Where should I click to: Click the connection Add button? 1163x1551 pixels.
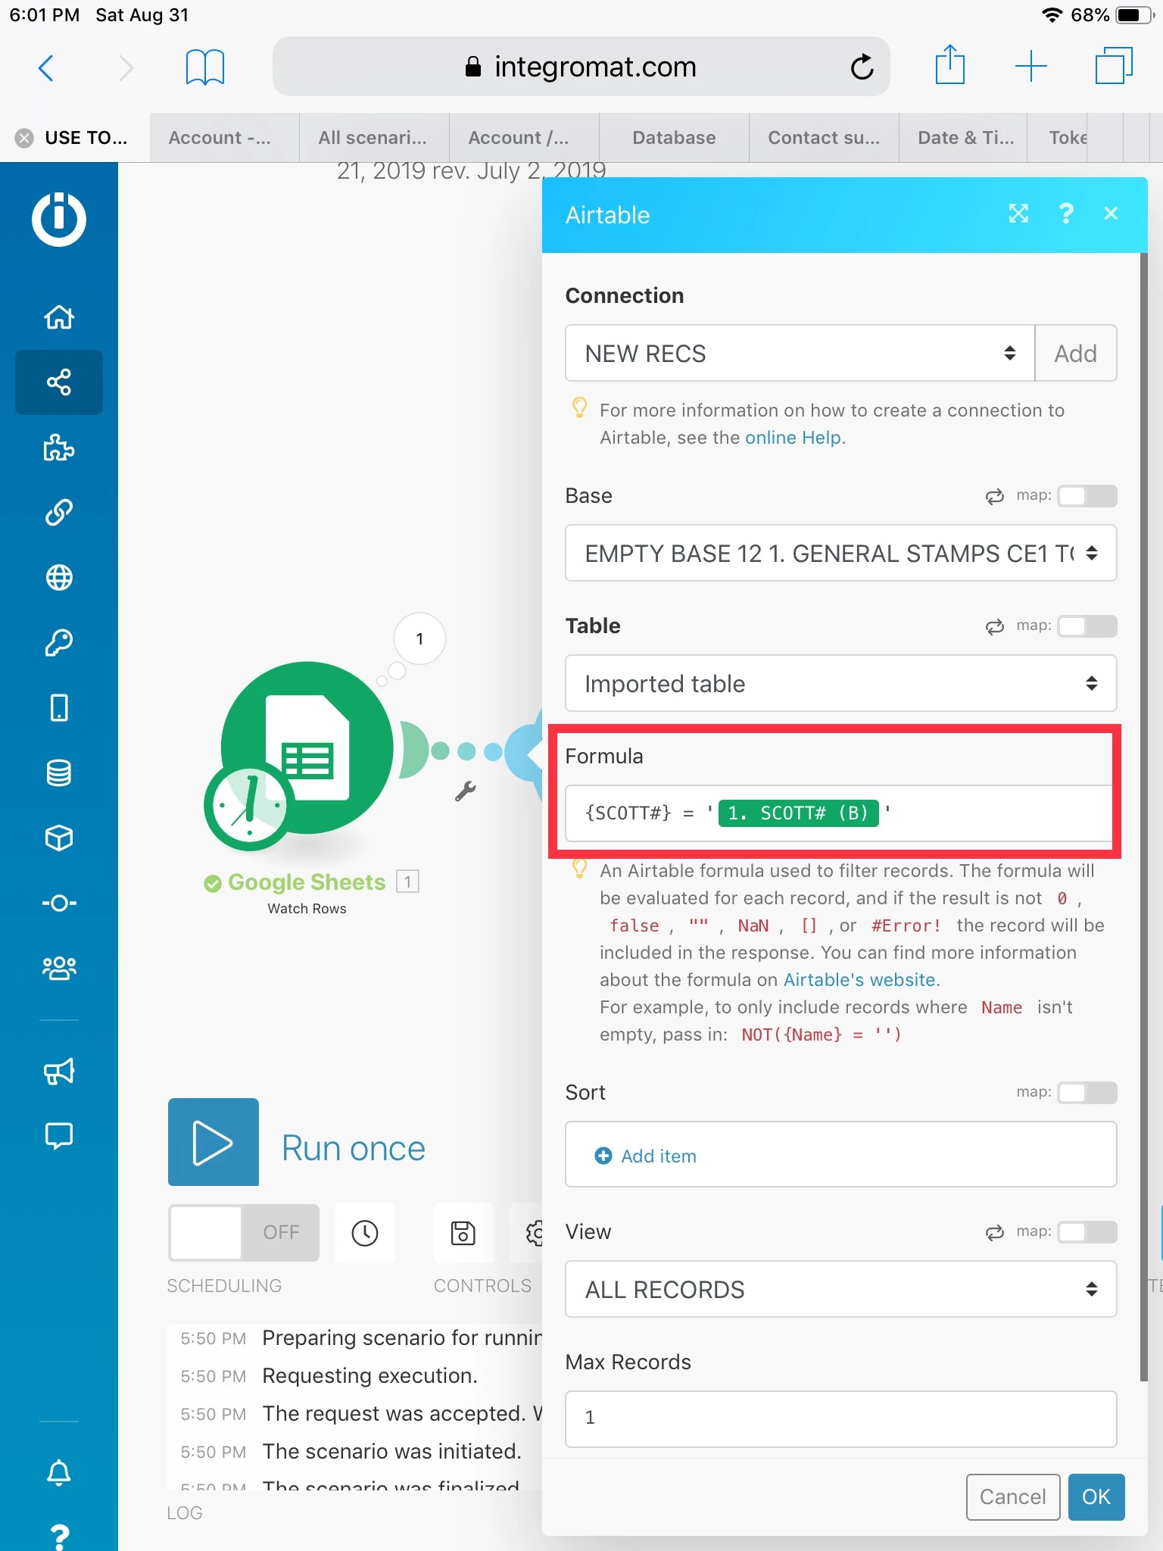coord(1076,353)
